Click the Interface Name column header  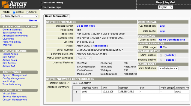coord(91,88)
